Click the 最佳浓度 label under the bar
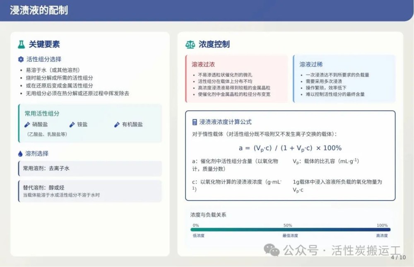This screenshot has width=414, height=267. click(290, 236)
